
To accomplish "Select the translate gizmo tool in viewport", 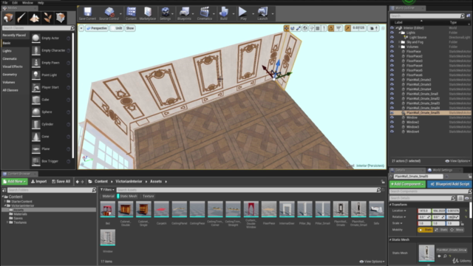I will tap(286, 28).
